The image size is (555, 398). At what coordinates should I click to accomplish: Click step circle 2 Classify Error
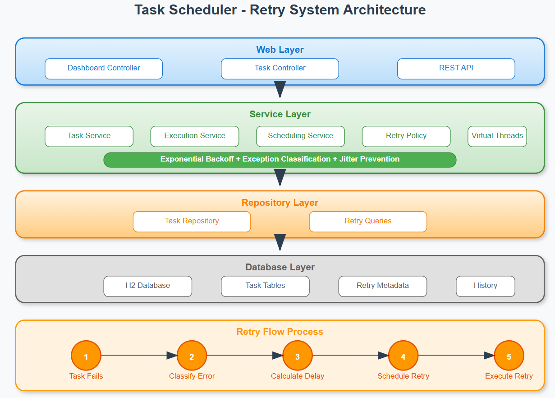coord(192,356)
